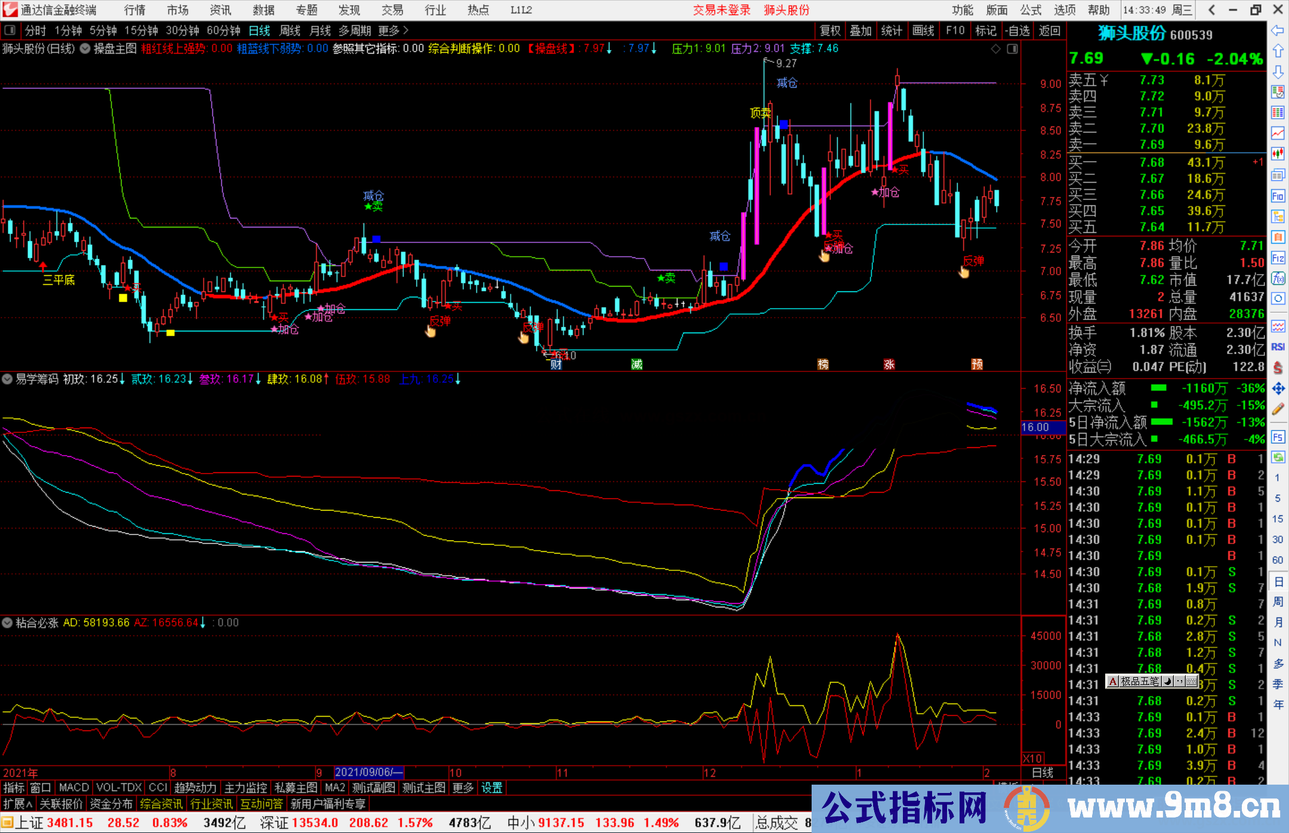Click the back arrow icon in right sidebar
Screen dimensions: 1289x833
coord(1278,30)
